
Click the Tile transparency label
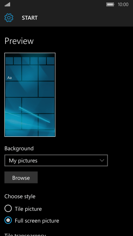point(25,235)
